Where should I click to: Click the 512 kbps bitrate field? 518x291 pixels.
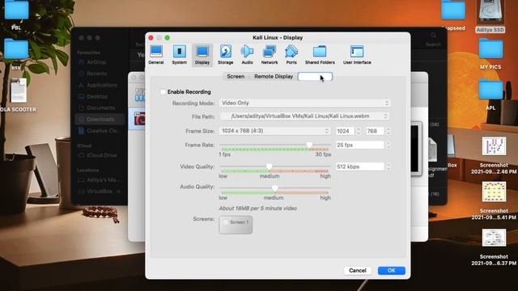pos(359,167)
